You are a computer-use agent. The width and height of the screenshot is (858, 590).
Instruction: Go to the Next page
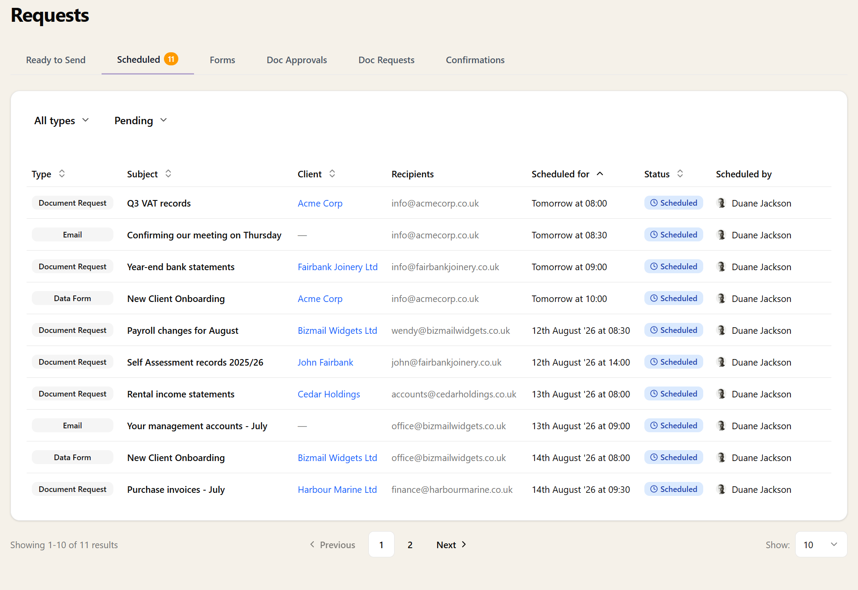451,545
